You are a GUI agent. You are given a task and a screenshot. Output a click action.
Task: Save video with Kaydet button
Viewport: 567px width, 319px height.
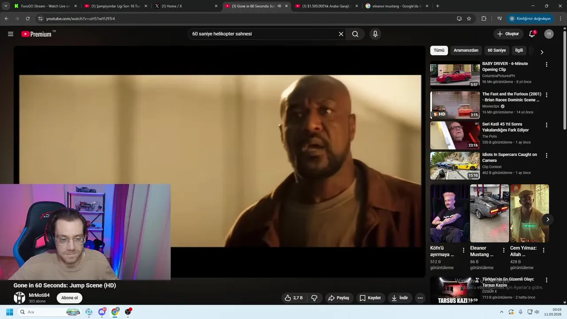370,298
